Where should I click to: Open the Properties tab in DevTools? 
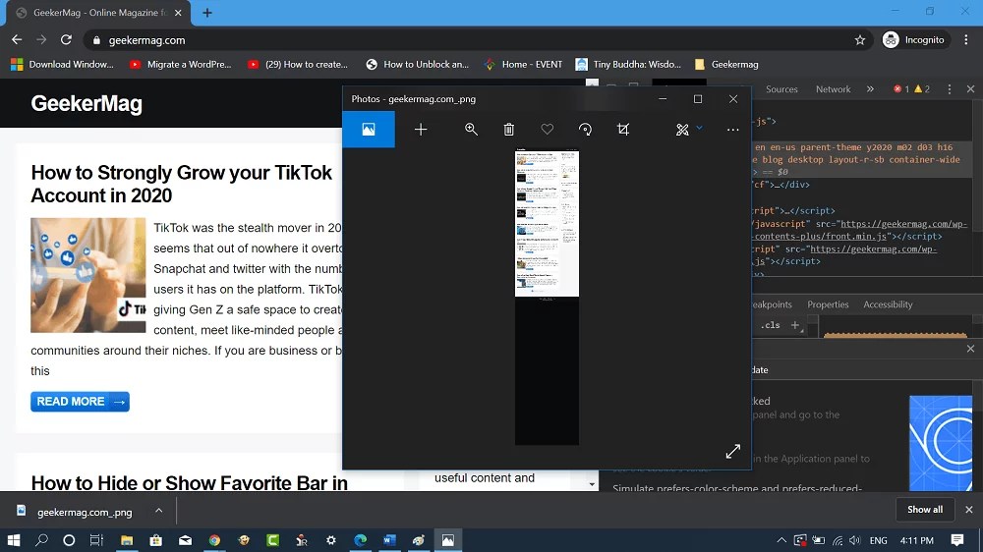click(828, 304)
